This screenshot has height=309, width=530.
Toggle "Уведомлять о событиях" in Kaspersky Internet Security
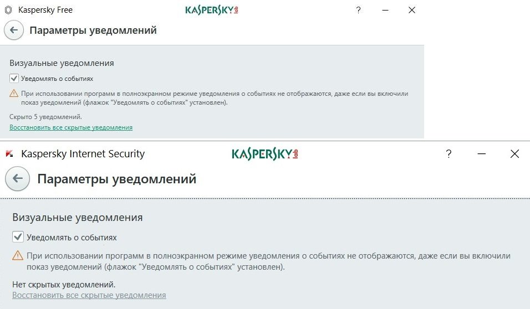(18, 238)
